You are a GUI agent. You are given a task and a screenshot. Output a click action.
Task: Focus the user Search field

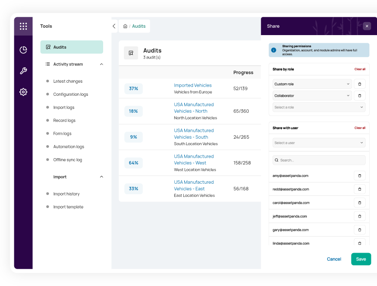(x=319, y=160)
